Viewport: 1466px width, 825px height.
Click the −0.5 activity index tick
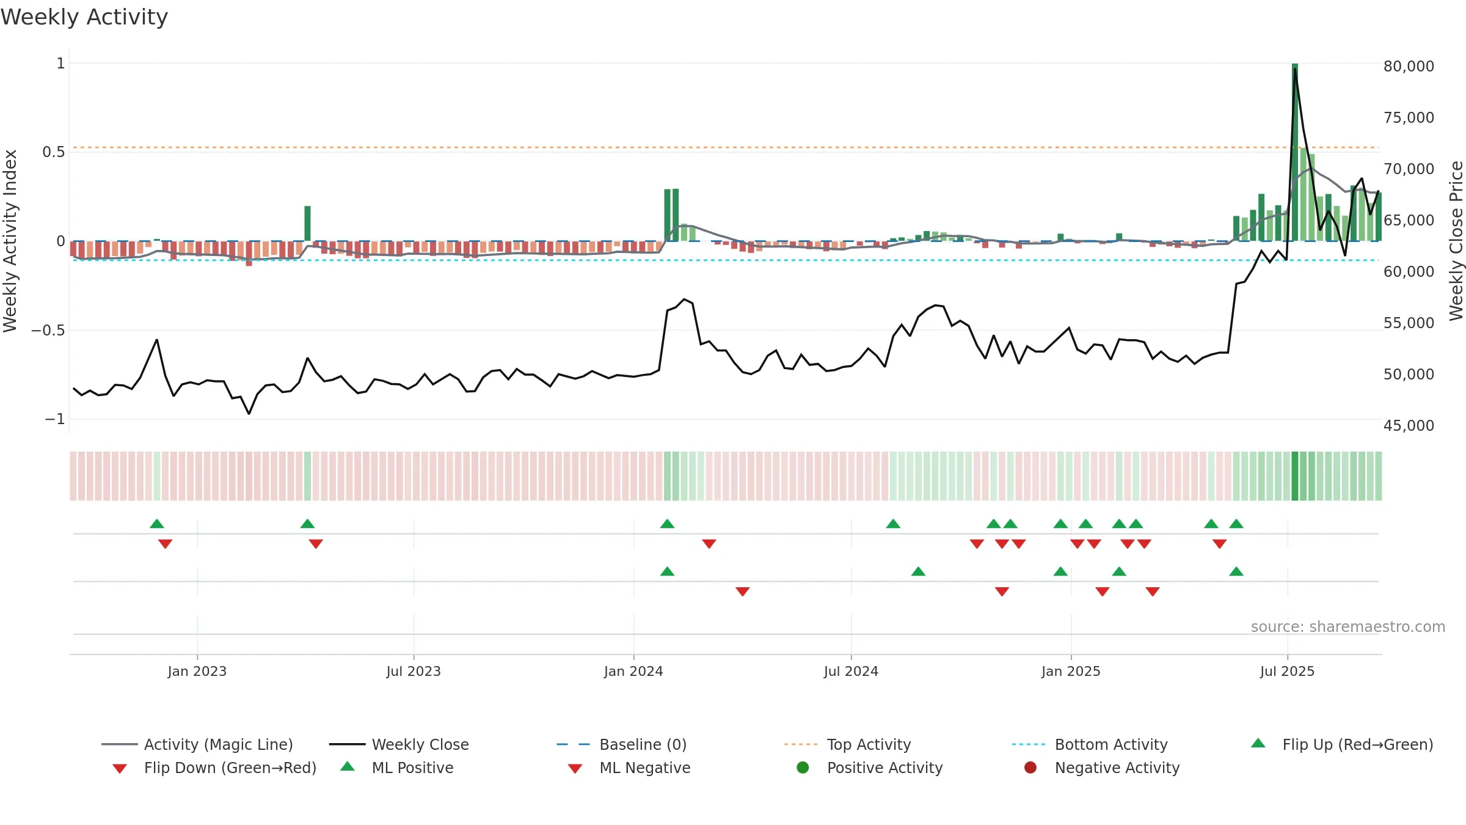tap(48, 330)
